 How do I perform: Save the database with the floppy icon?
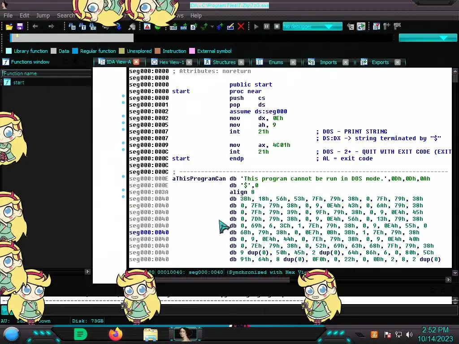[20, 26]
